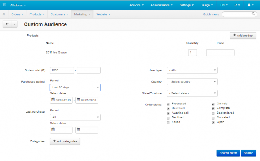Open the Design menu
260x161 pixels.
(x=207, y=5)
